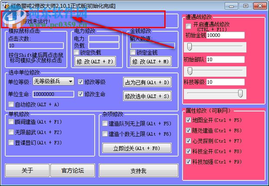Focus the 初始部队 value field

[x=226, y=59]
